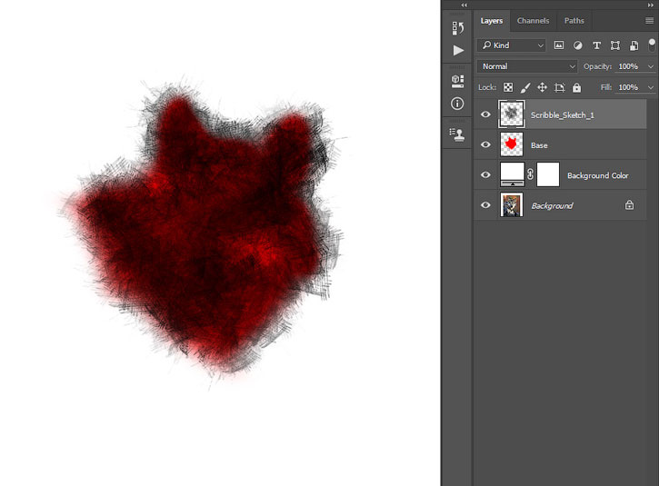The width and height of the screenshot is (659, 486).
Task: Open the Clone Source stamp panel icon
Action: click(457, 134)
